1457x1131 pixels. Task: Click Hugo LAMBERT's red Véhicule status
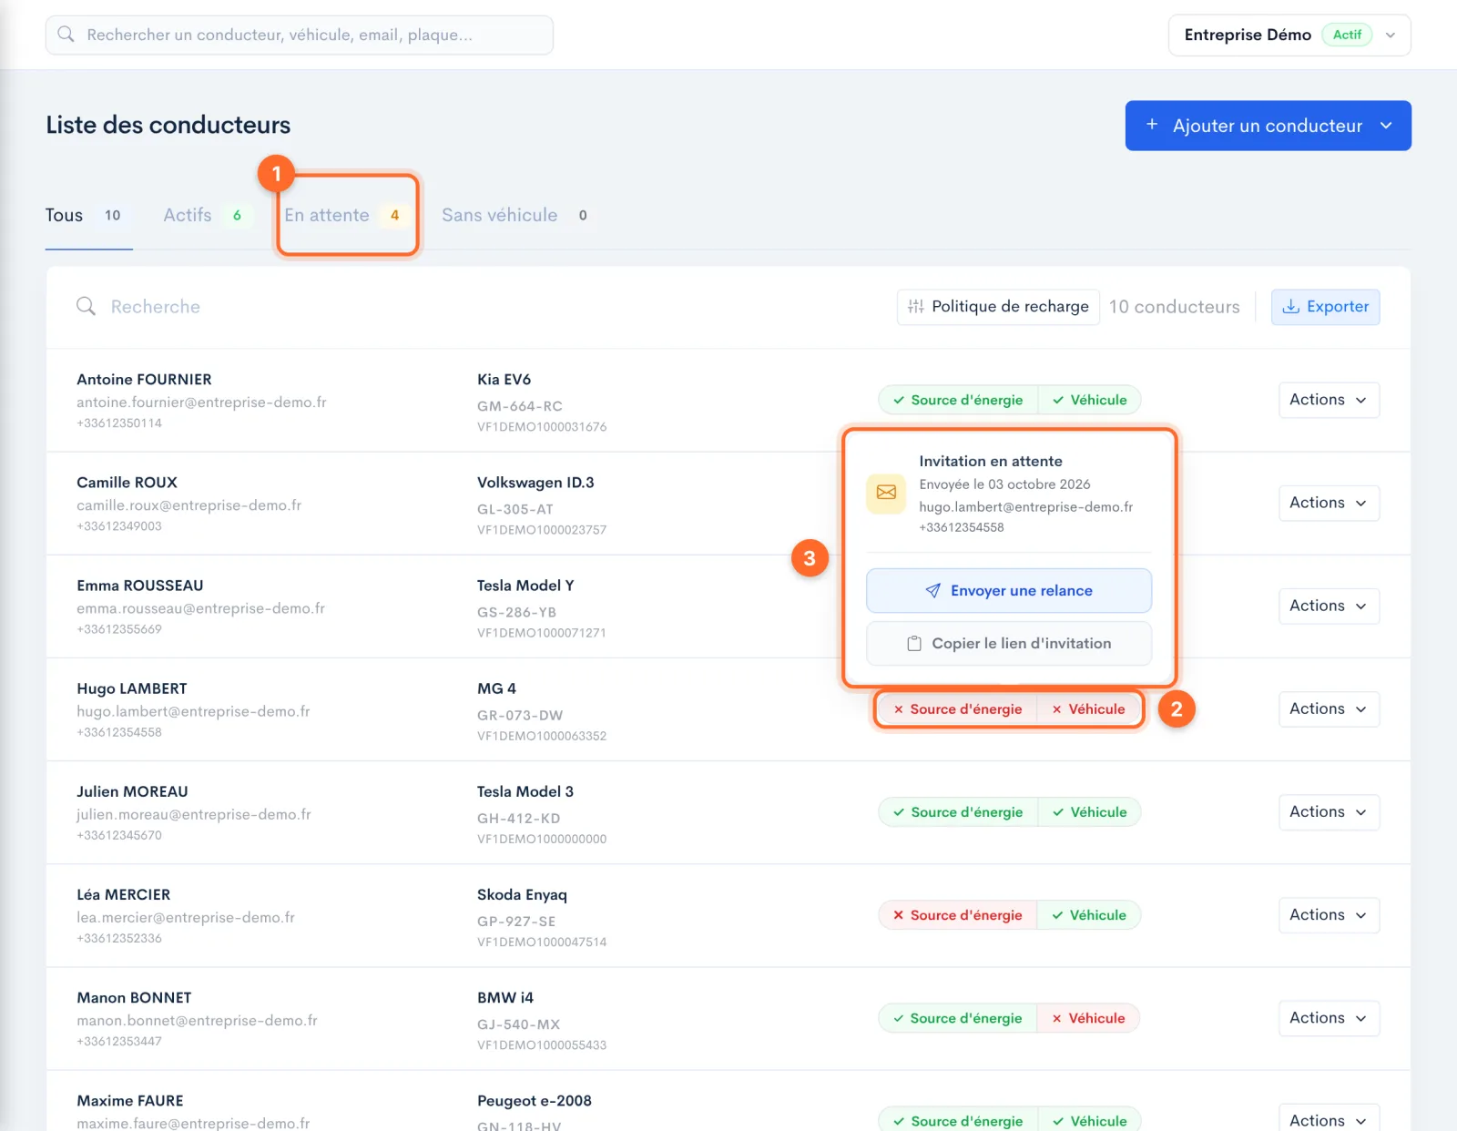point(1089,709)
